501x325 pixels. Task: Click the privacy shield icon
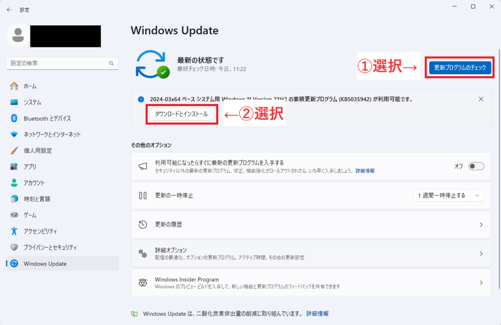pos(14,247)
